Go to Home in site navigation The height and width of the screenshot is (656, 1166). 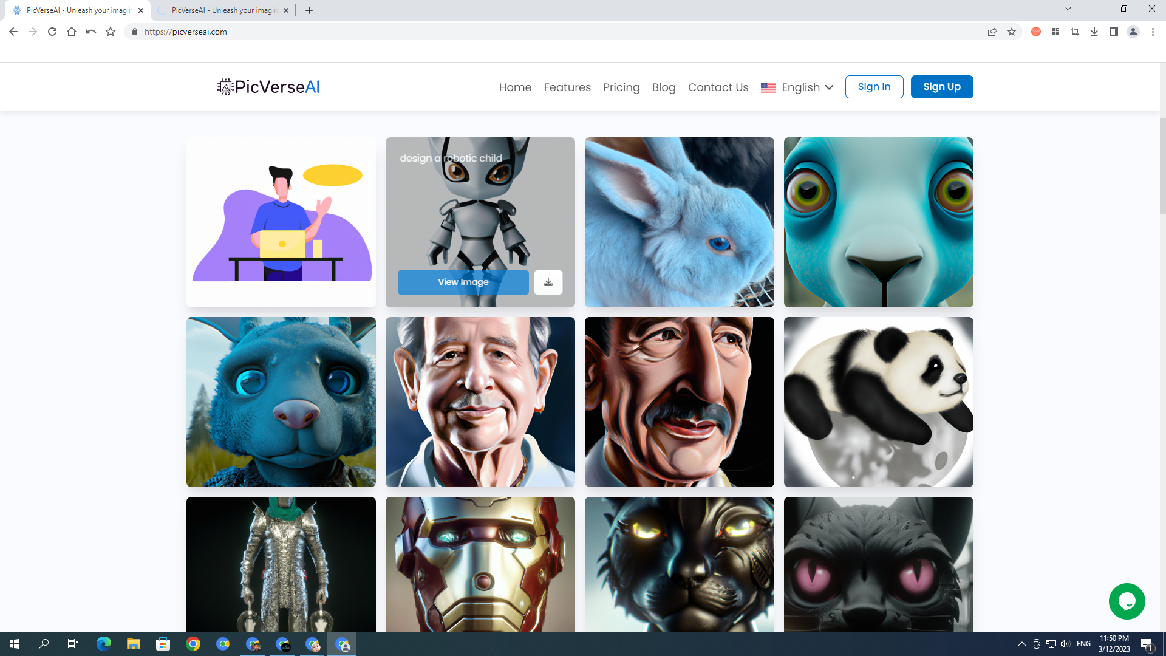[x=515, y=87]
